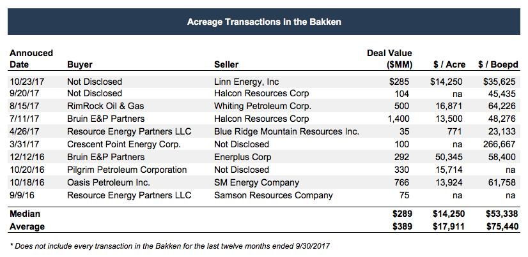Select the Annouced Date column header
This screenshot has width=528, height=257.
(x=31, y=59)
